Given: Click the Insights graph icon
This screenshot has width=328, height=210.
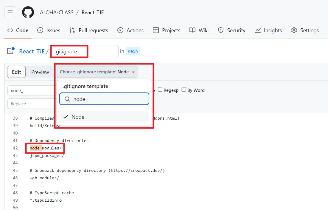Looking at the screenshot, I should click(257, 30).
